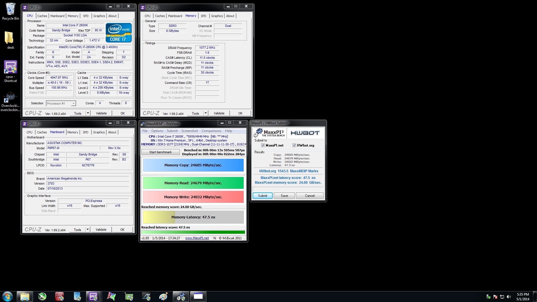Click the Memory-Copy blue result bar

193,165
